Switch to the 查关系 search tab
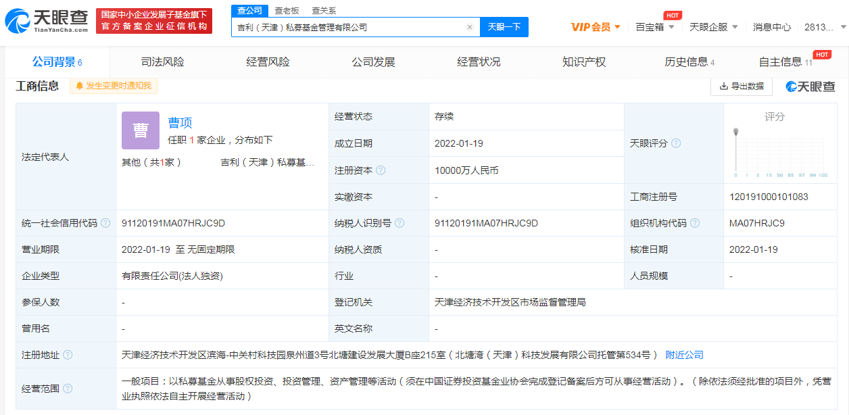This screenshot has height=415, width=849. [x=324, y=10]
